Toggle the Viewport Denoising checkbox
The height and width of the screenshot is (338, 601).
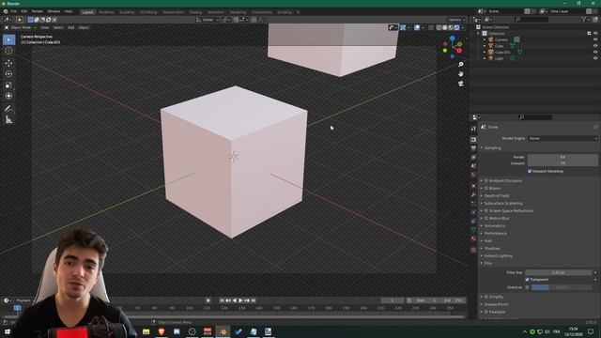tap(530, 171)
